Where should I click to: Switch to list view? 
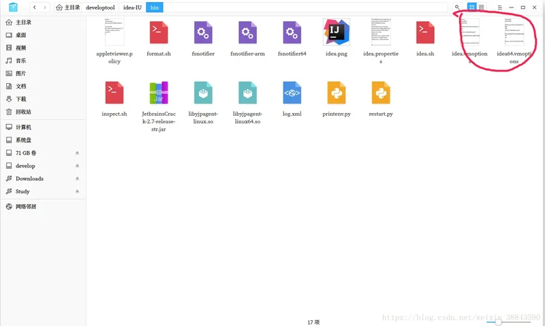pyautogui.click(x=482, y=7)
